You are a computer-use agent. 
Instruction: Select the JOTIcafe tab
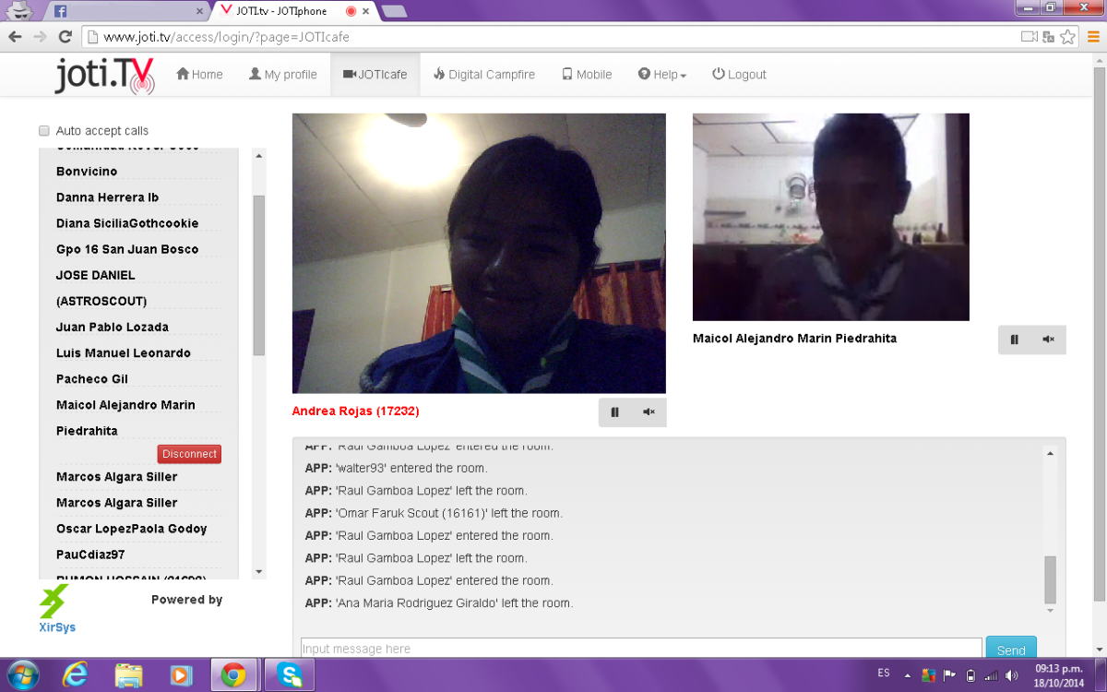pos(375,75)
